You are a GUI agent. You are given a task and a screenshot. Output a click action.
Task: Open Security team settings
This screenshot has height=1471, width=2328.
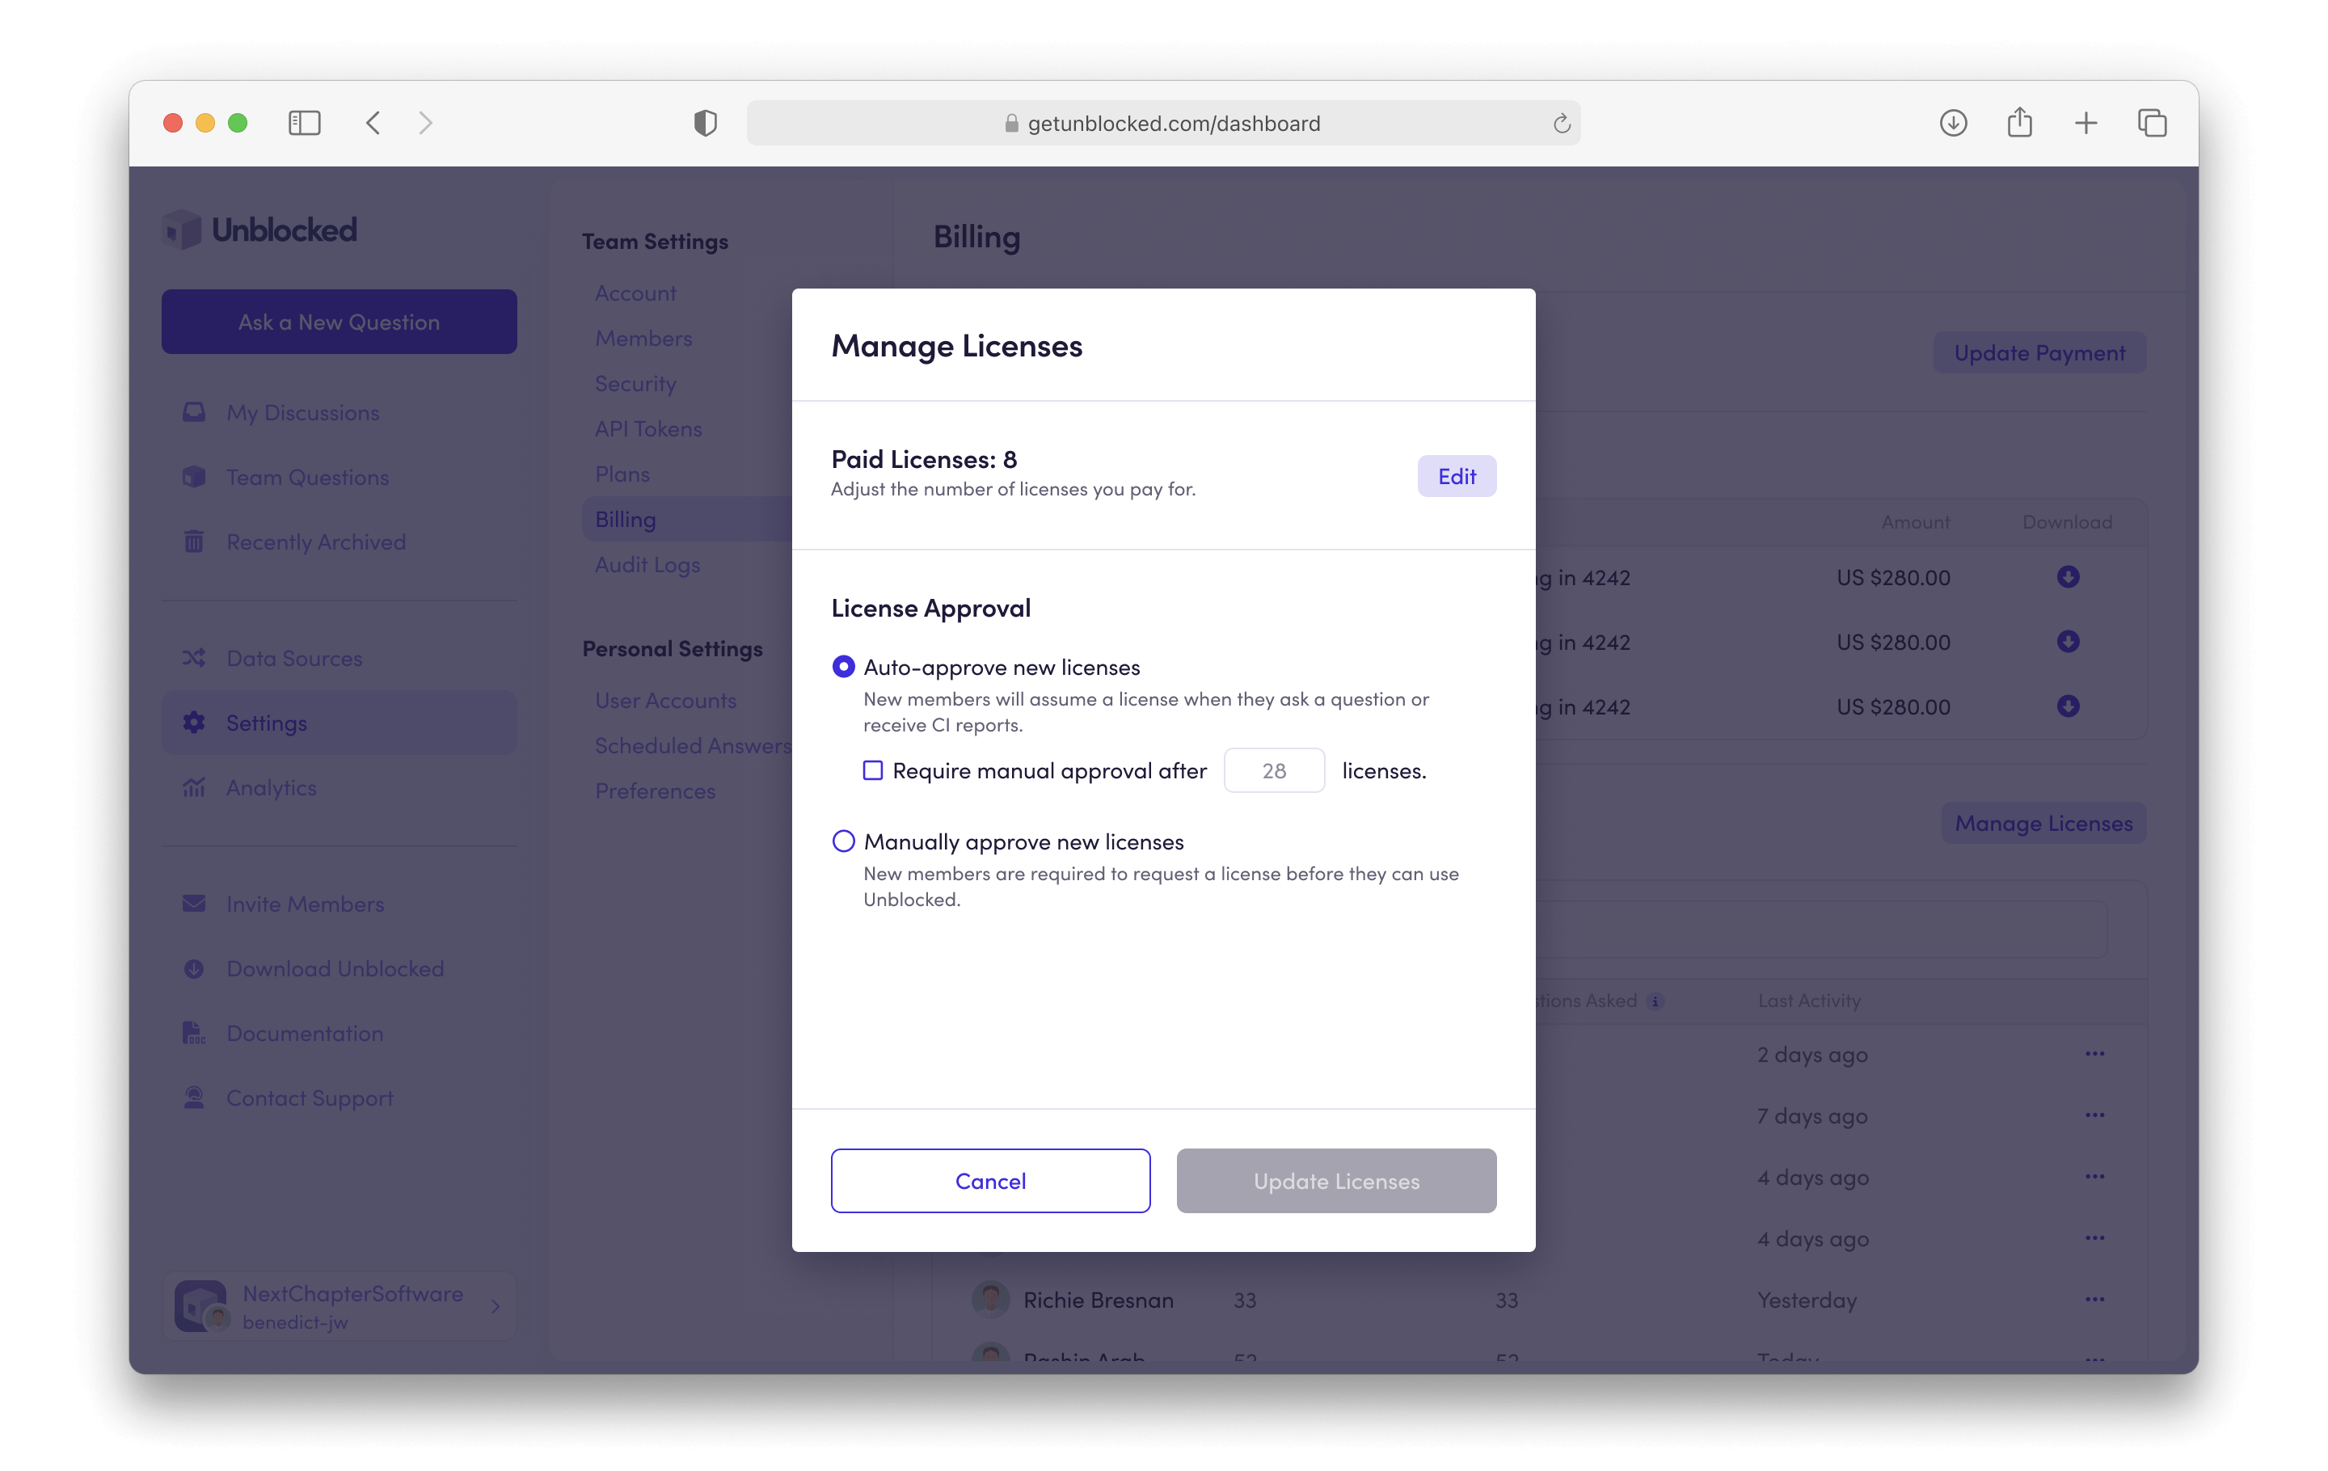click(635, 384)
